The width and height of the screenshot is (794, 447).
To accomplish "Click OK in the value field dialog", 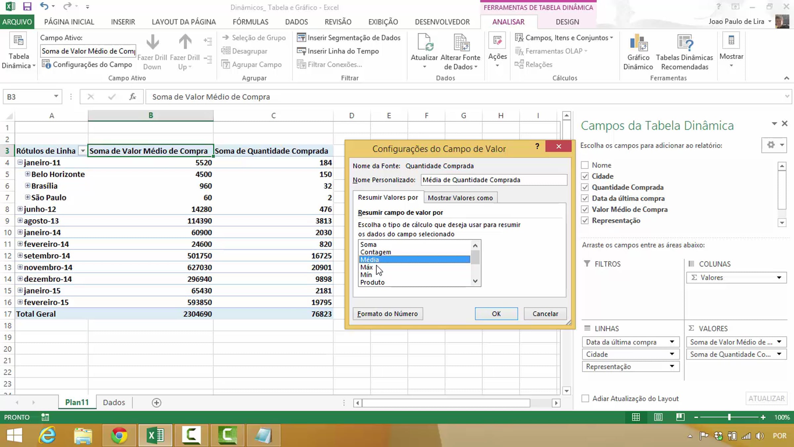I will (496, 314).
